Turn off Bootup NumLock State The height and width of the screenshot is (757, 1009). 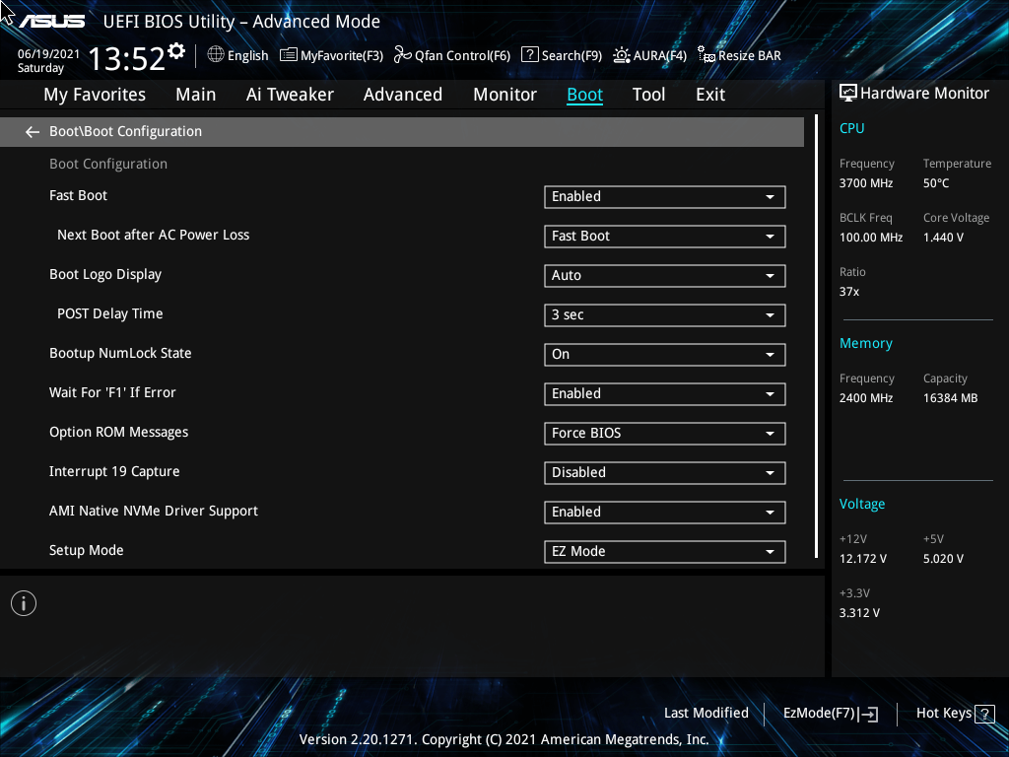(x=664, y=354)
